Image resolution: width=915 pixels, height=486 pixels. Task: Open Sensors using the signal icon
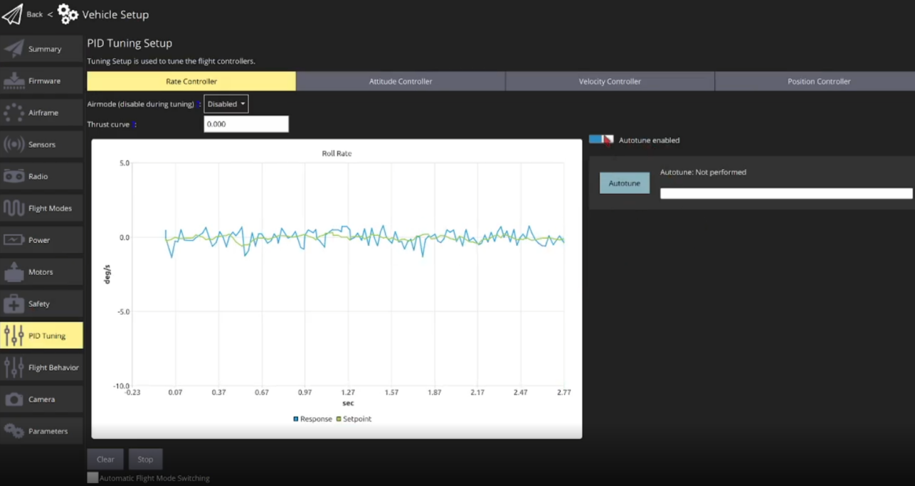(x=14, y=145)
